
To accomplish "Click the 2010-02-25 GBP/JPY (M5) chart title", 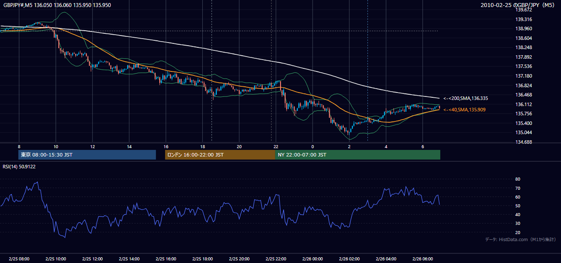I will click(518, 5).
